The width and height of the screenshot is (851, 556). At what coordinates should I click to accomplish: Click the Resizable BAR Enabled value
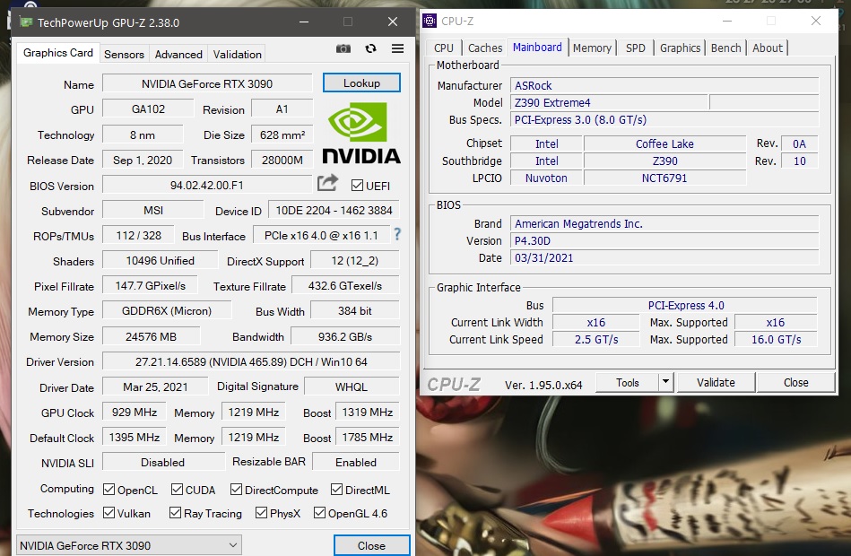(356, 462)
